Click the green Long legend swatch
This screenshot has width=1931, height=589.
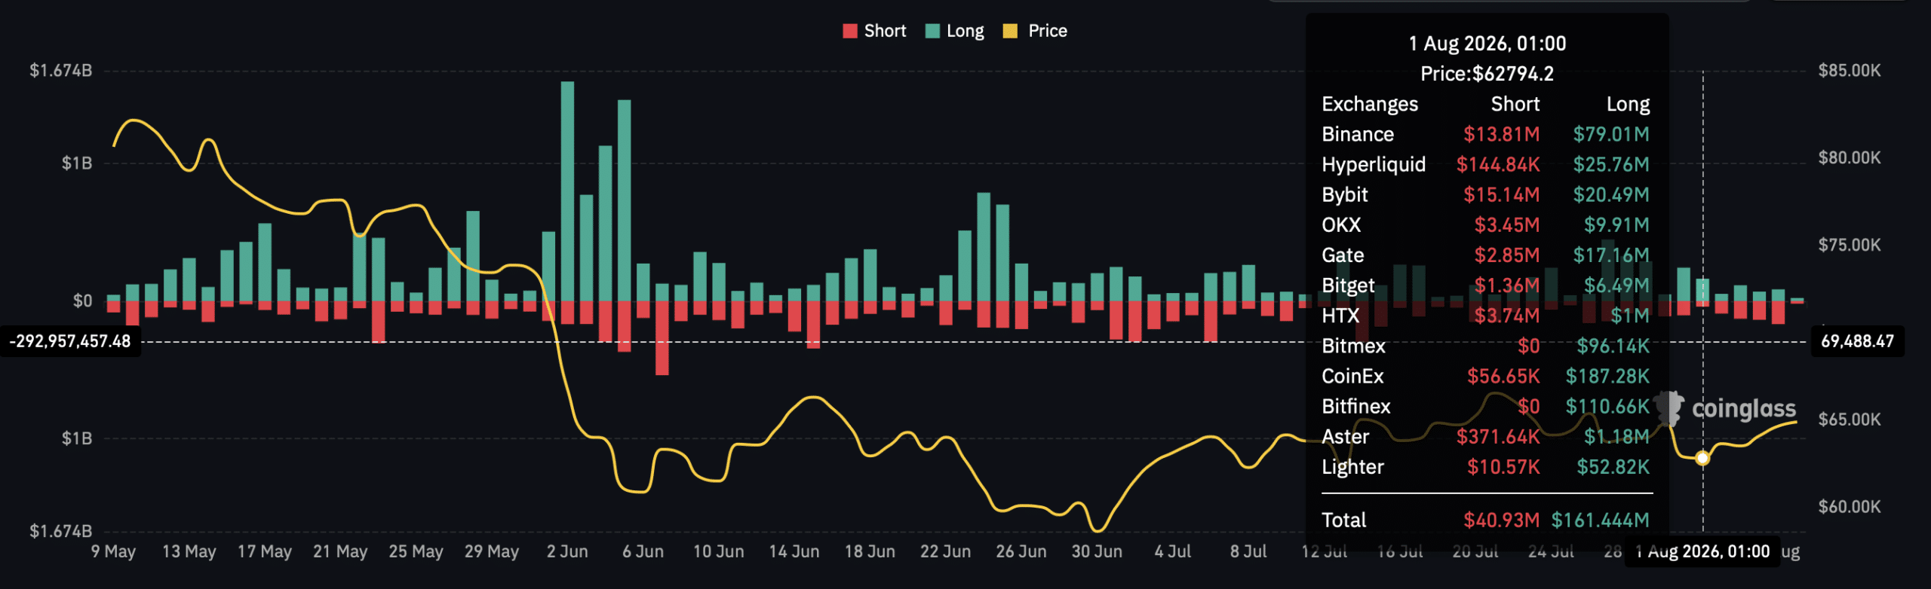pos(932,31)
